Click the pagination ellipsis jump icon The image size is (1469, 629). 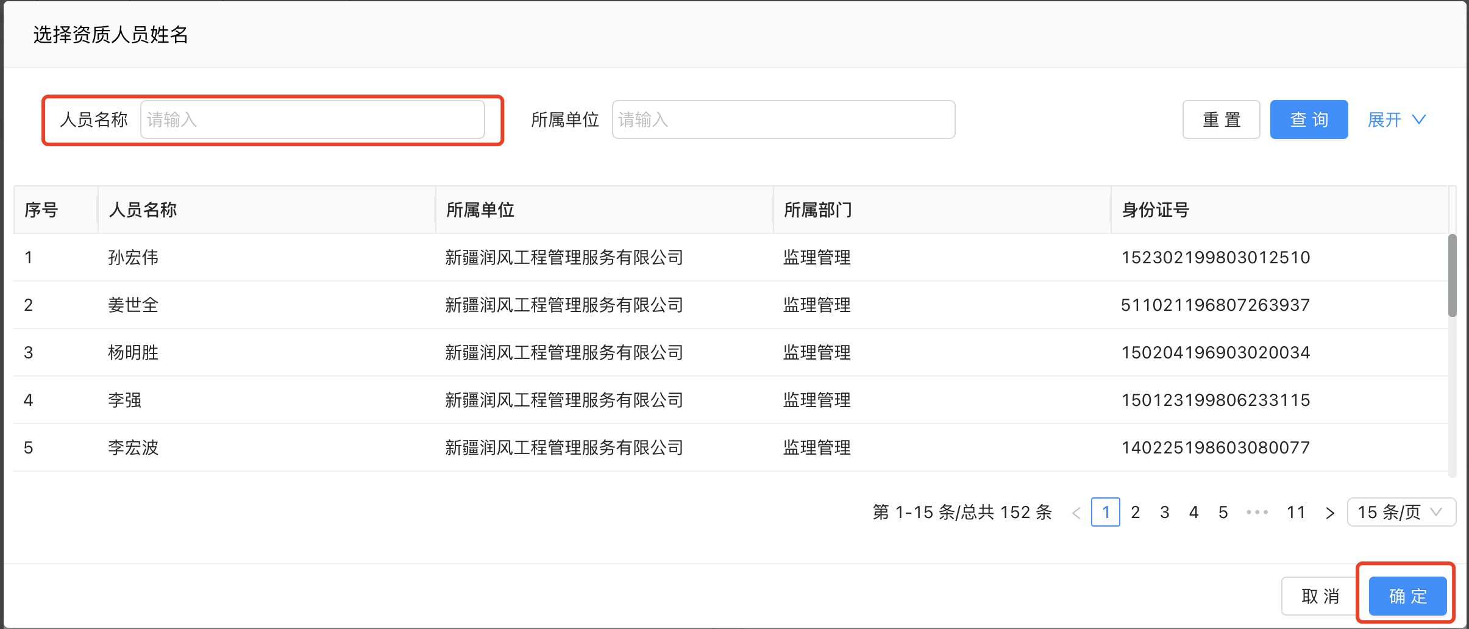click(x=1257, y=513)
